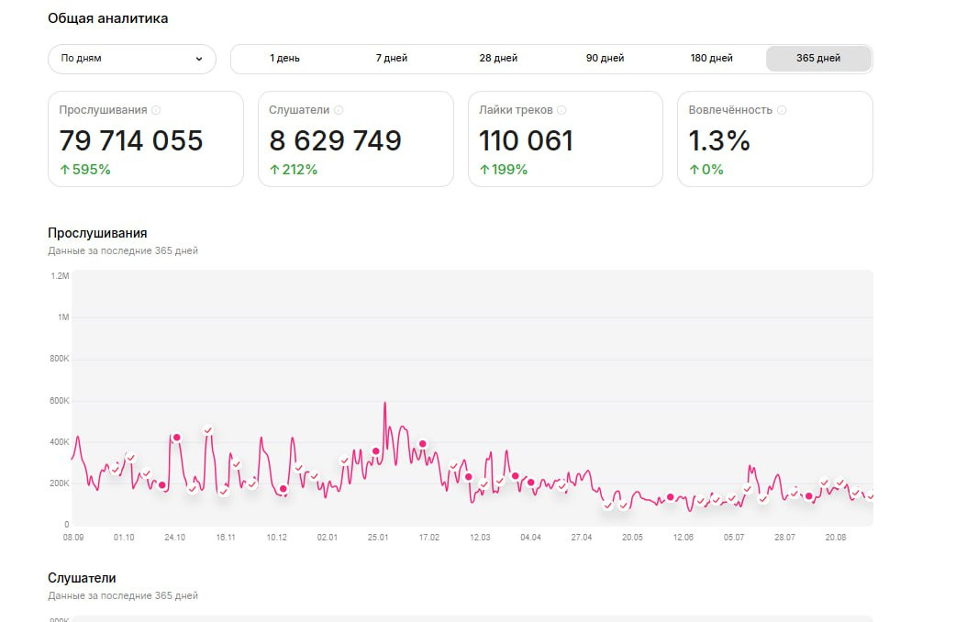
Task: Click info icon beside Лайки треков
Action: [561, 110]
